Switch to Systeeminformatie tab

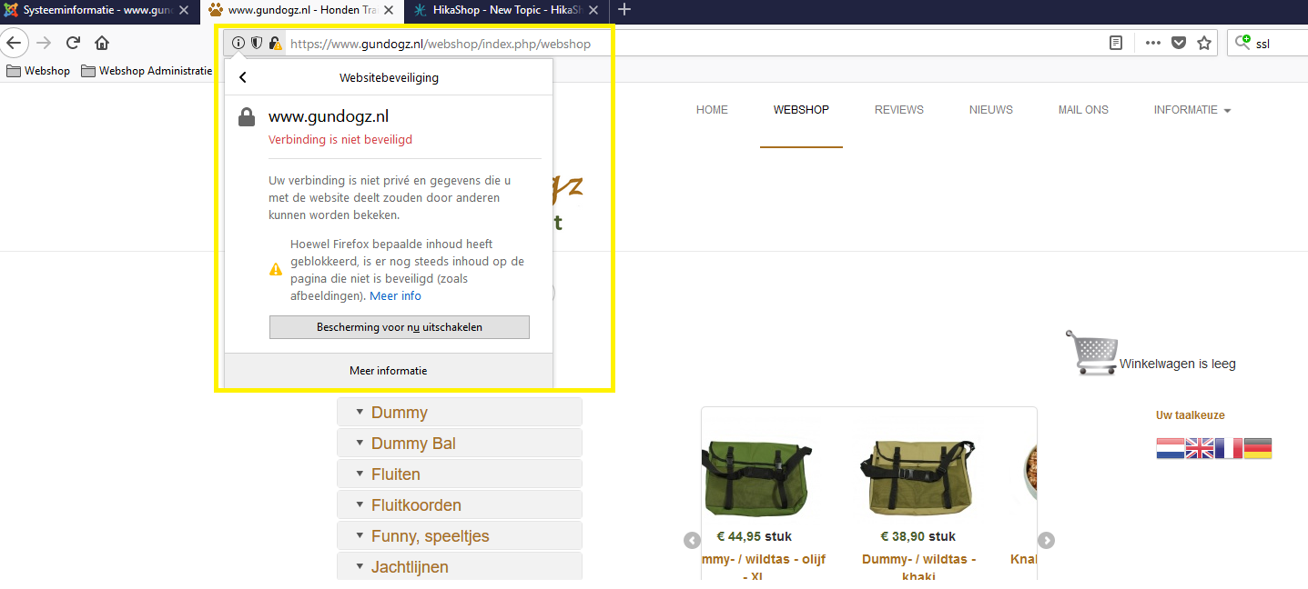pyautogui.click(x=98, y=11)
